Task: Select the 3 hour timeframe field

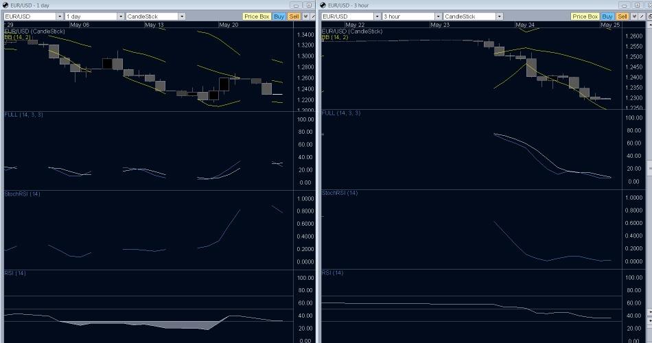Action: pos(409,16)
